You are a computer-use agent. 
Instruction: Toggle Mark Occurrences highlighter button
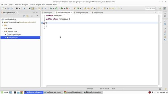(33, 8)
